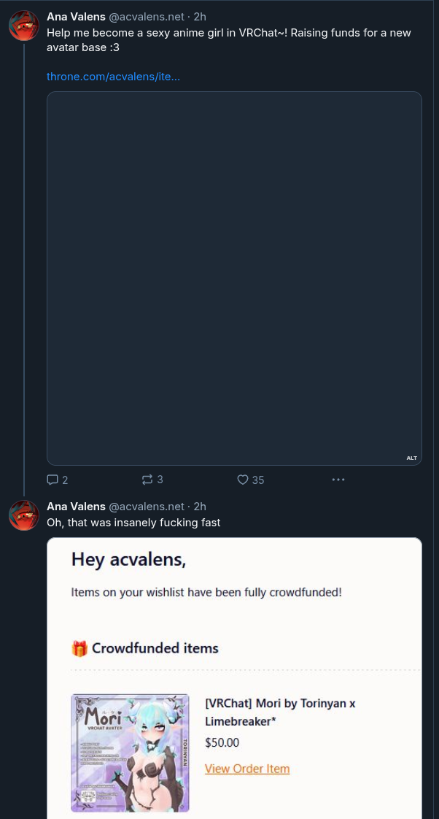Click the ALT badge on the image
This screenshot has height=819, width=439.
(x=412, y=458)
